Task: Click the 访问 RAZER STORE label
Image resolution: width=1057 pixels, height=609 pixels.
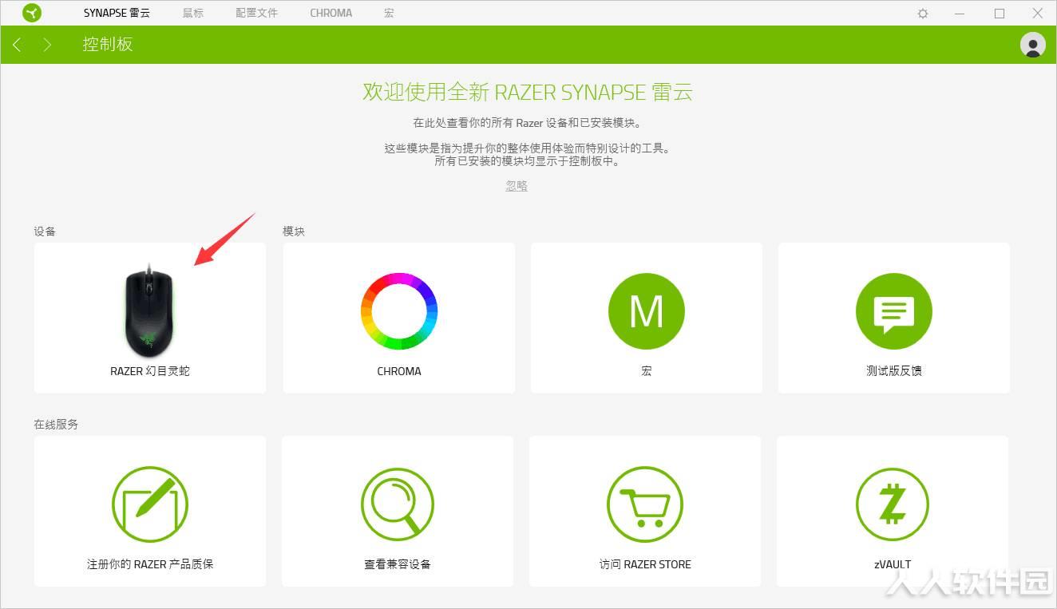Action: 645,564
